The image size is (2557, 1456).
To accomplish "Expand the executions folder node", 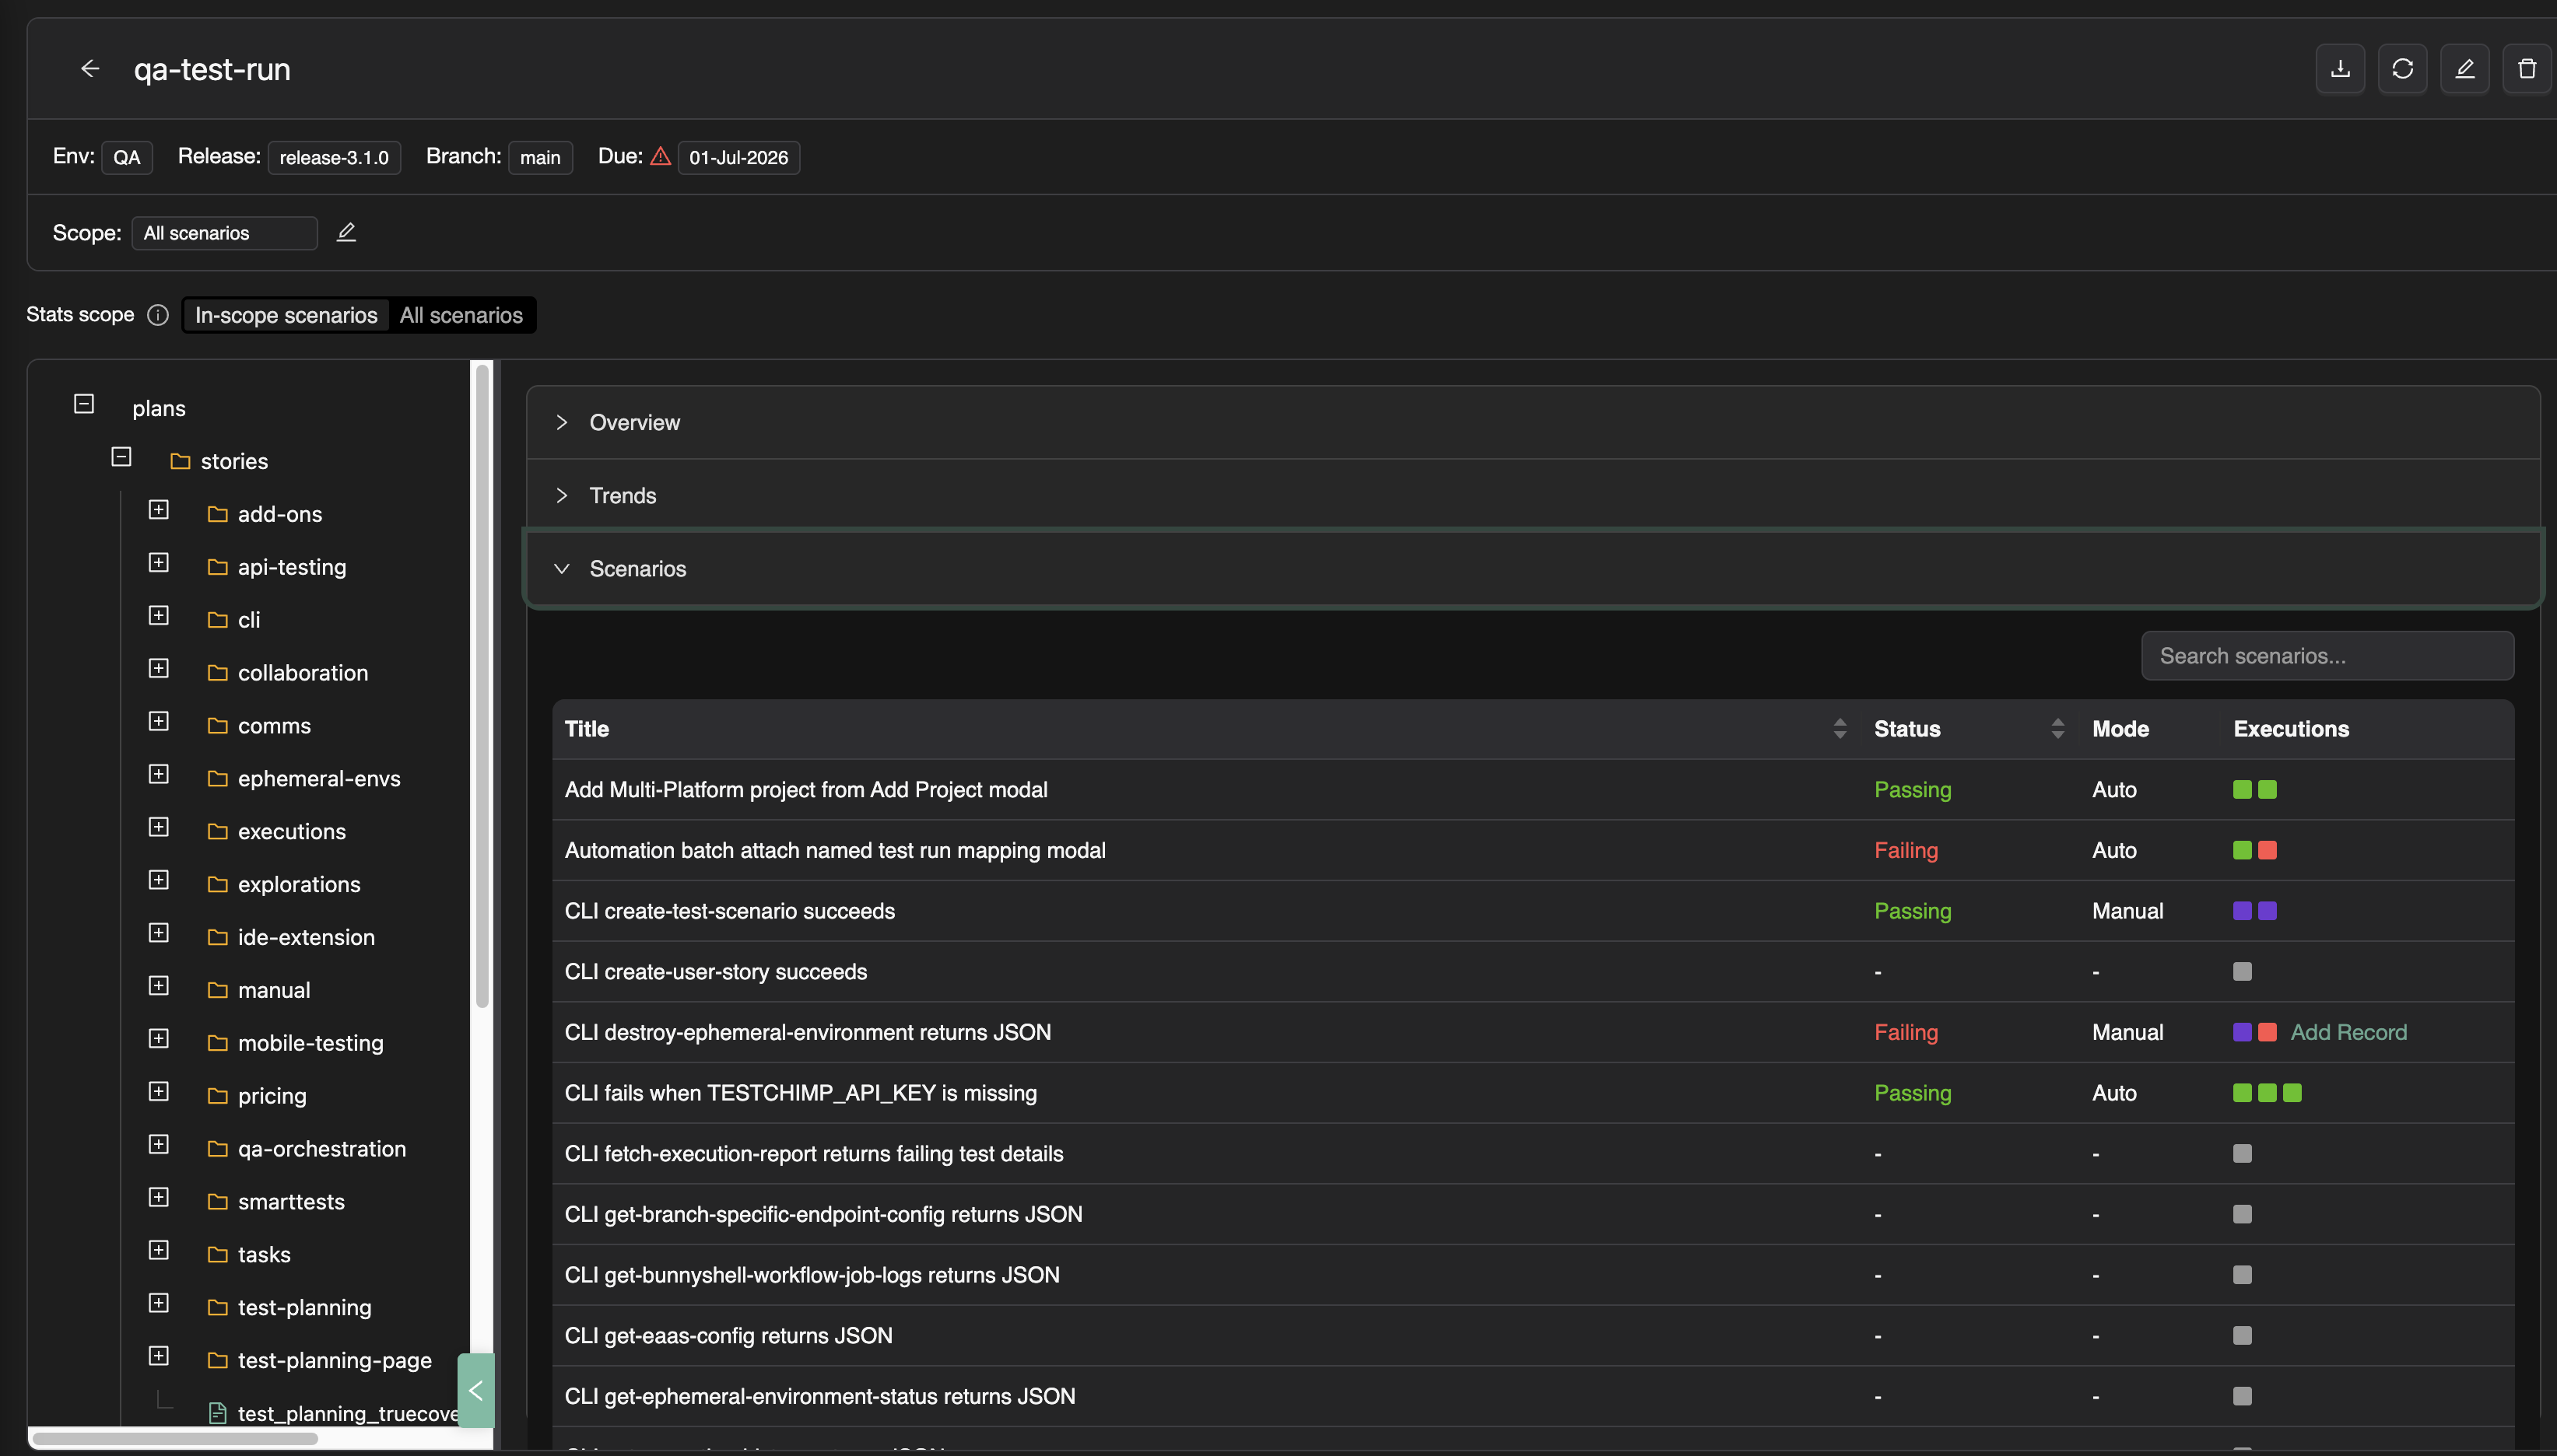I will (158, 827).
